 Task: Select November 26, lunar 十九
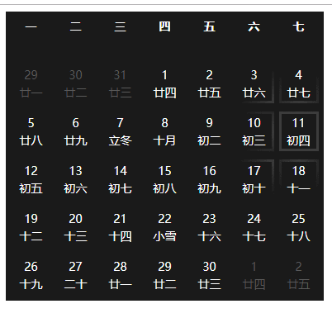click(x=31, y=275)
